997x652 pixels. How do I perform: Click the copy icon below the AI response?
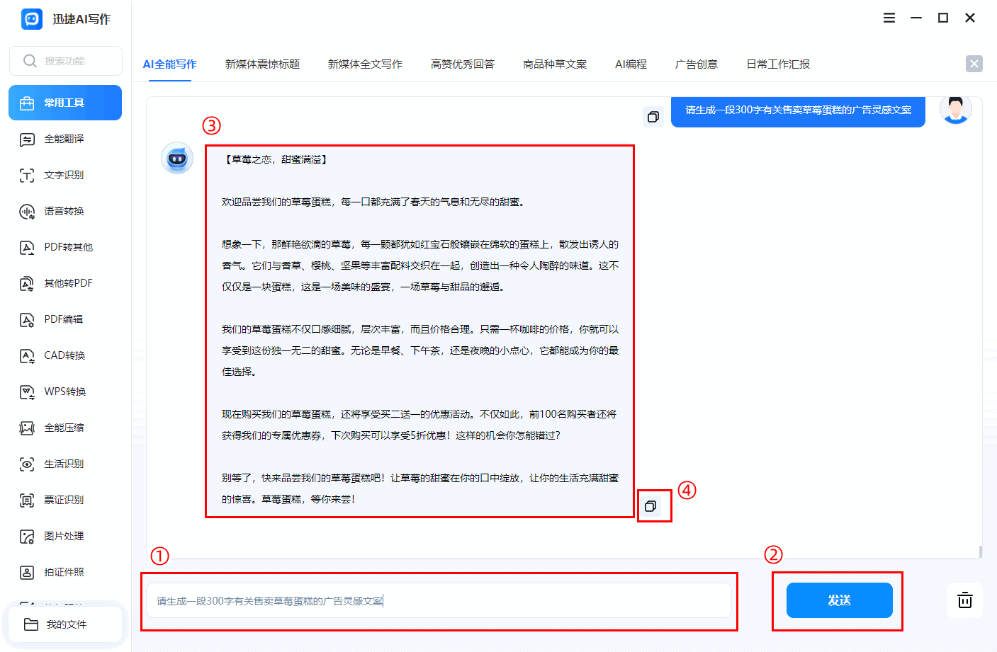[x=650, y=506]
